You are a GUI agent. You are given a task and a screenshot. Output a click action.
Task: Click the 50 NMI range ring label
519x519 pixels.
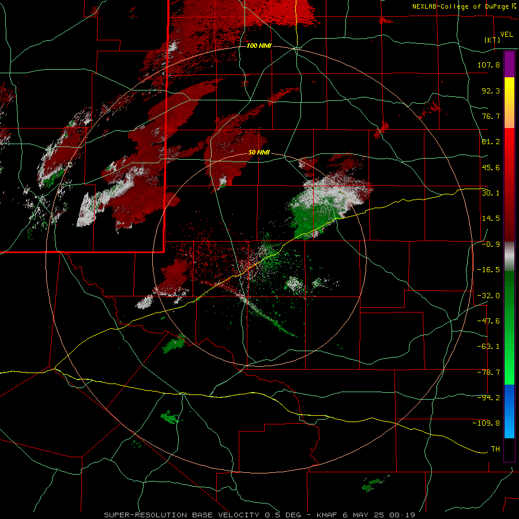(x=259, y=153)
